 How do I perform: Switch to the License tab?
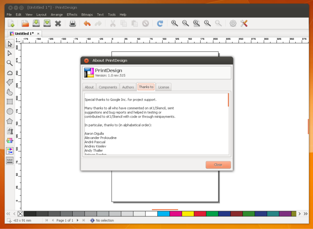point(163,87)
